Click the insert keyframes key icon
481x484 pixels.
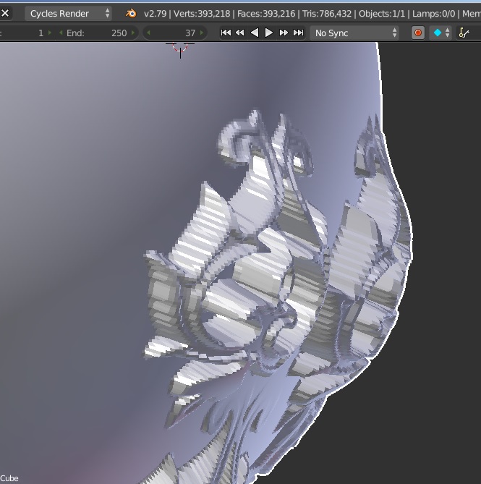pyautogui.click(x=464, y=33)
